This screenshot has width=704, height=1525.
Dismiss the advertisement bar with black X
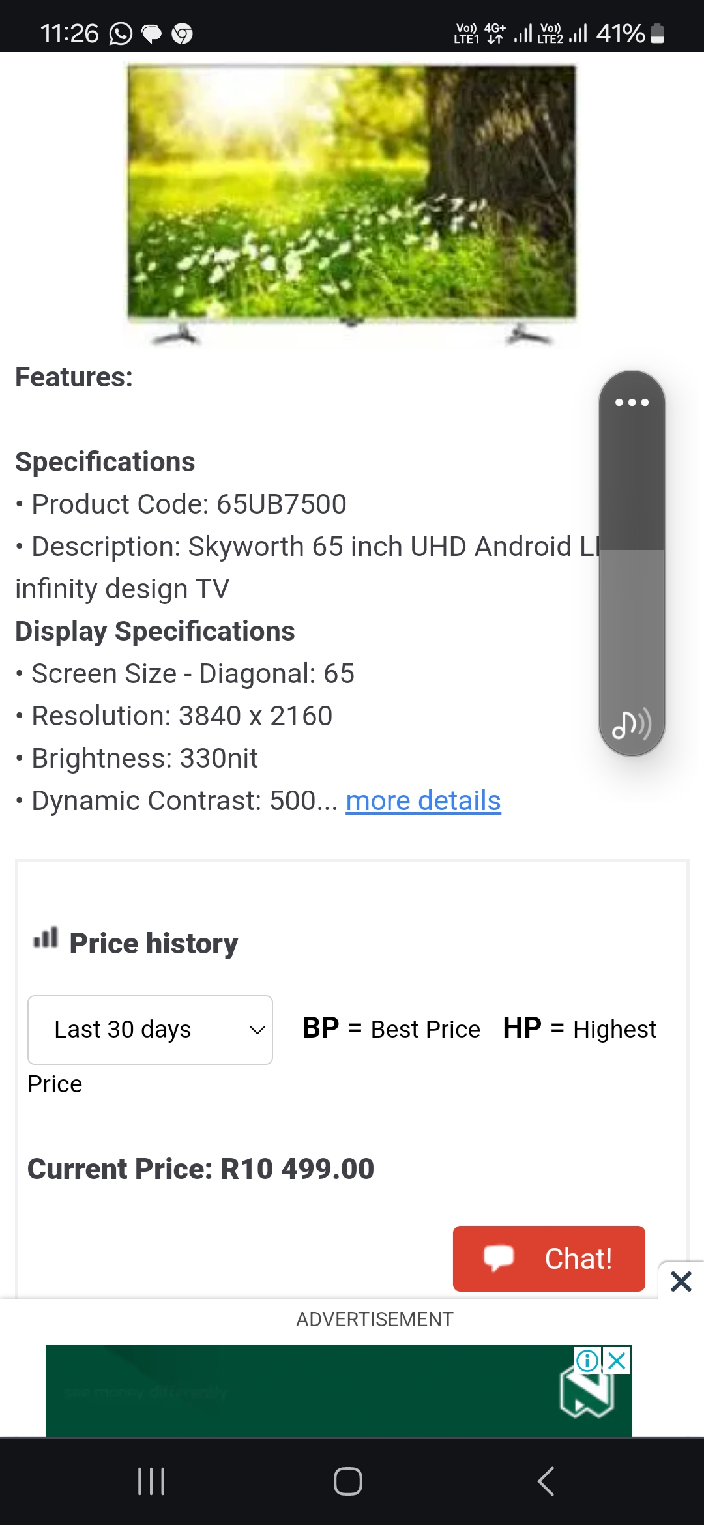681,1281
